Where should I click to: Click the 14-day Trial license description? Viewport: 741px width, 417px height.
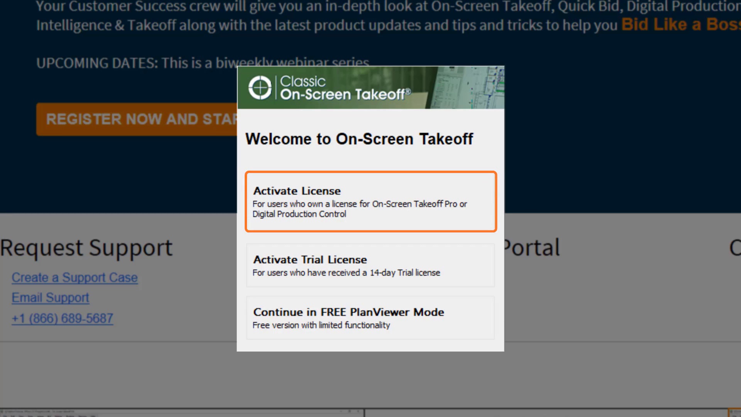[346, 273]
